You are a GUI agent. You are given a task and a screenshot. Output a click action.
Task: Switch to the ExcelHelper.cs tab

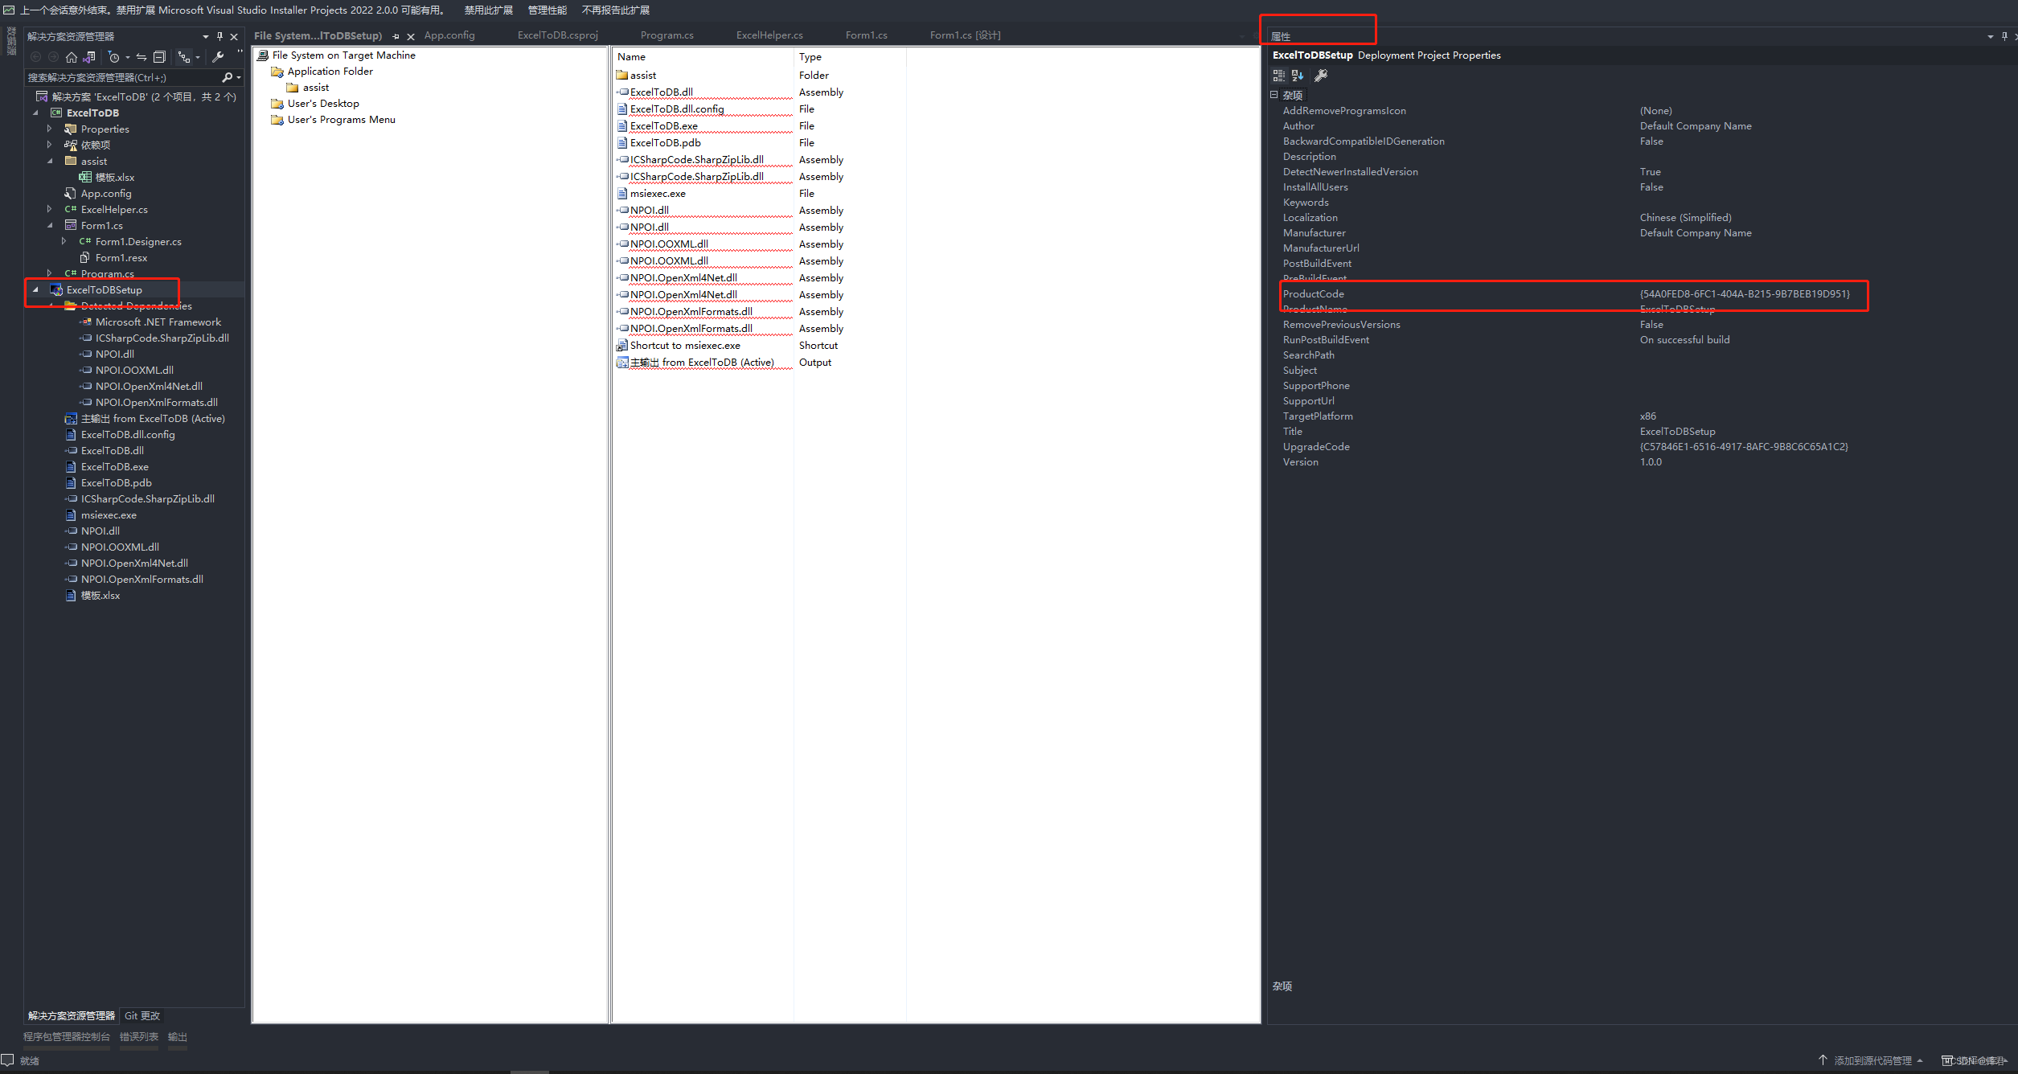(x=769, y=35)
